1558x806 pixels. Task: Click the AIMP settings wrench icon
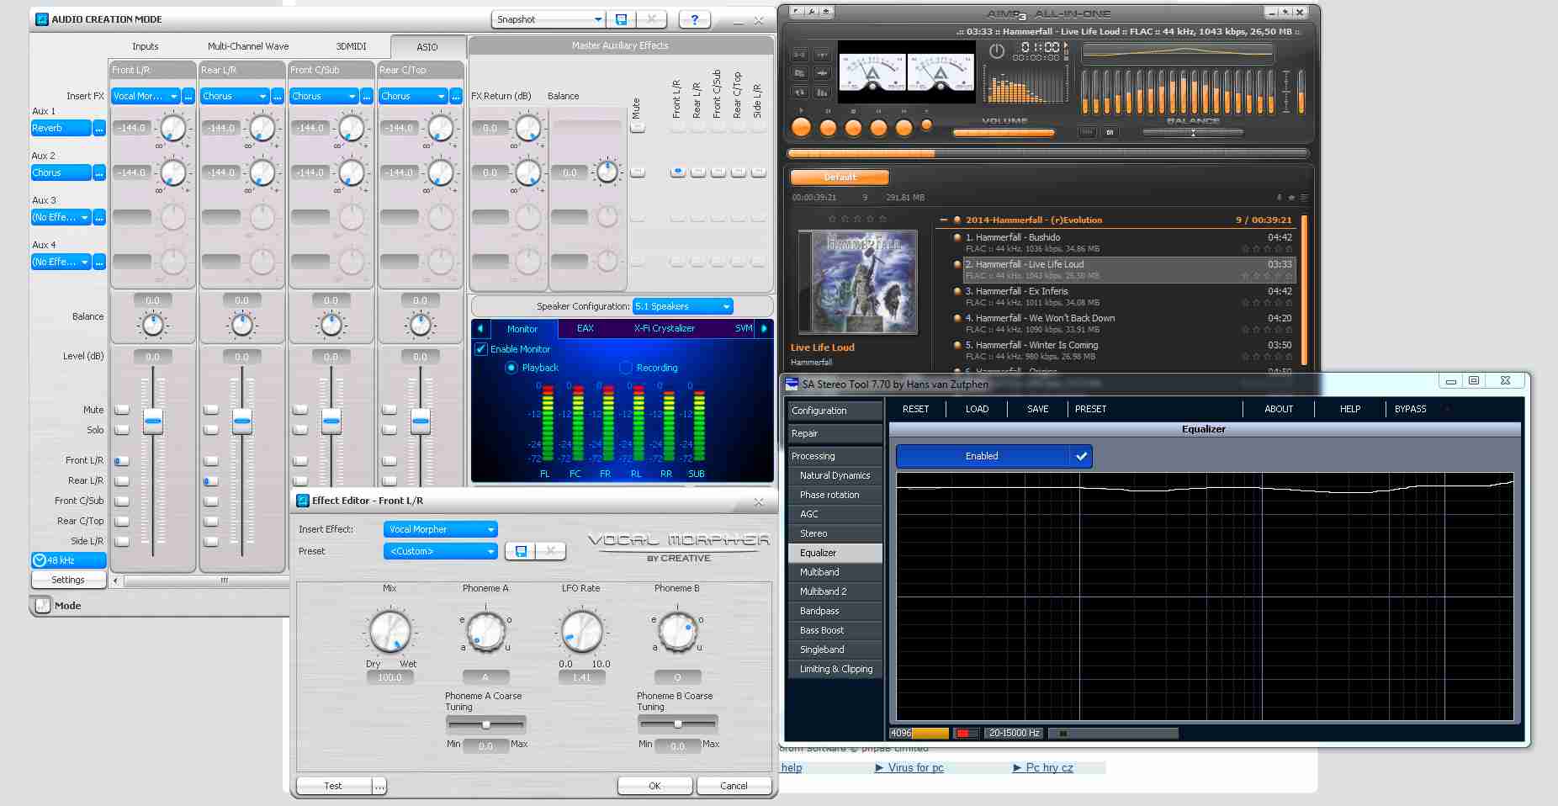811,12
